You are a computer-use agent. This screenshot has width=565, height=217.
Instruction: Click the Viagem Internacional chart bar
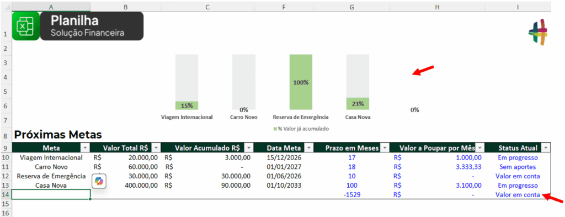pyautogui.click(x=186, y=82)
